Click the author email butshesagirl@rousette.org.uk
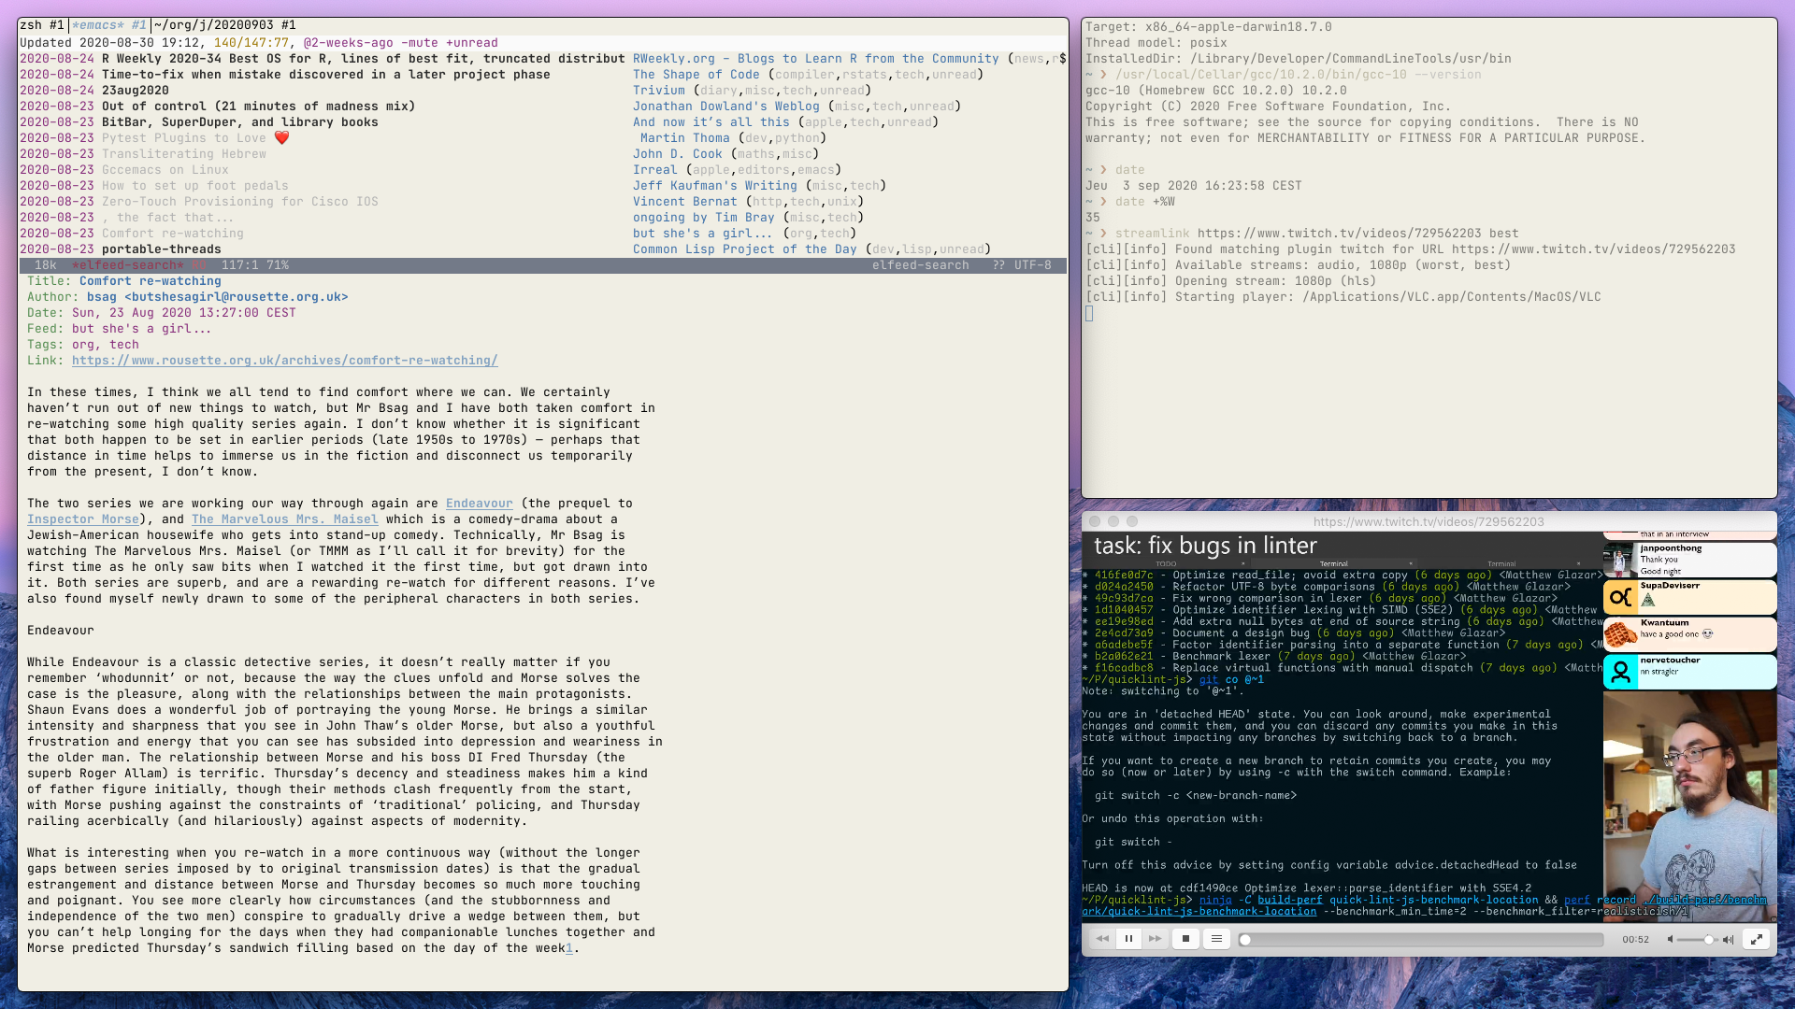Screen dimensions: 1795x1009 [236, 297]
